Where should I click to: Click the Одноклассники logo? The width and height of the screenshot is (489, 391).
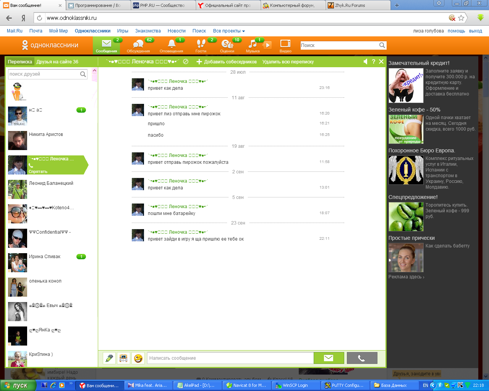(x=50, y=45)
